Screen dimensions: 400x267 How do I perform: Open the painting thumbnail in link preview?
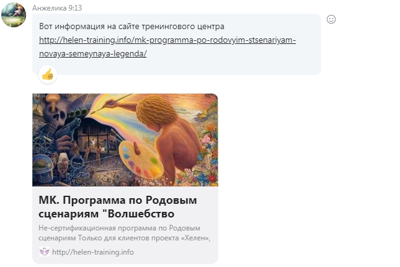pyautogui.click(x=125, y=140)
